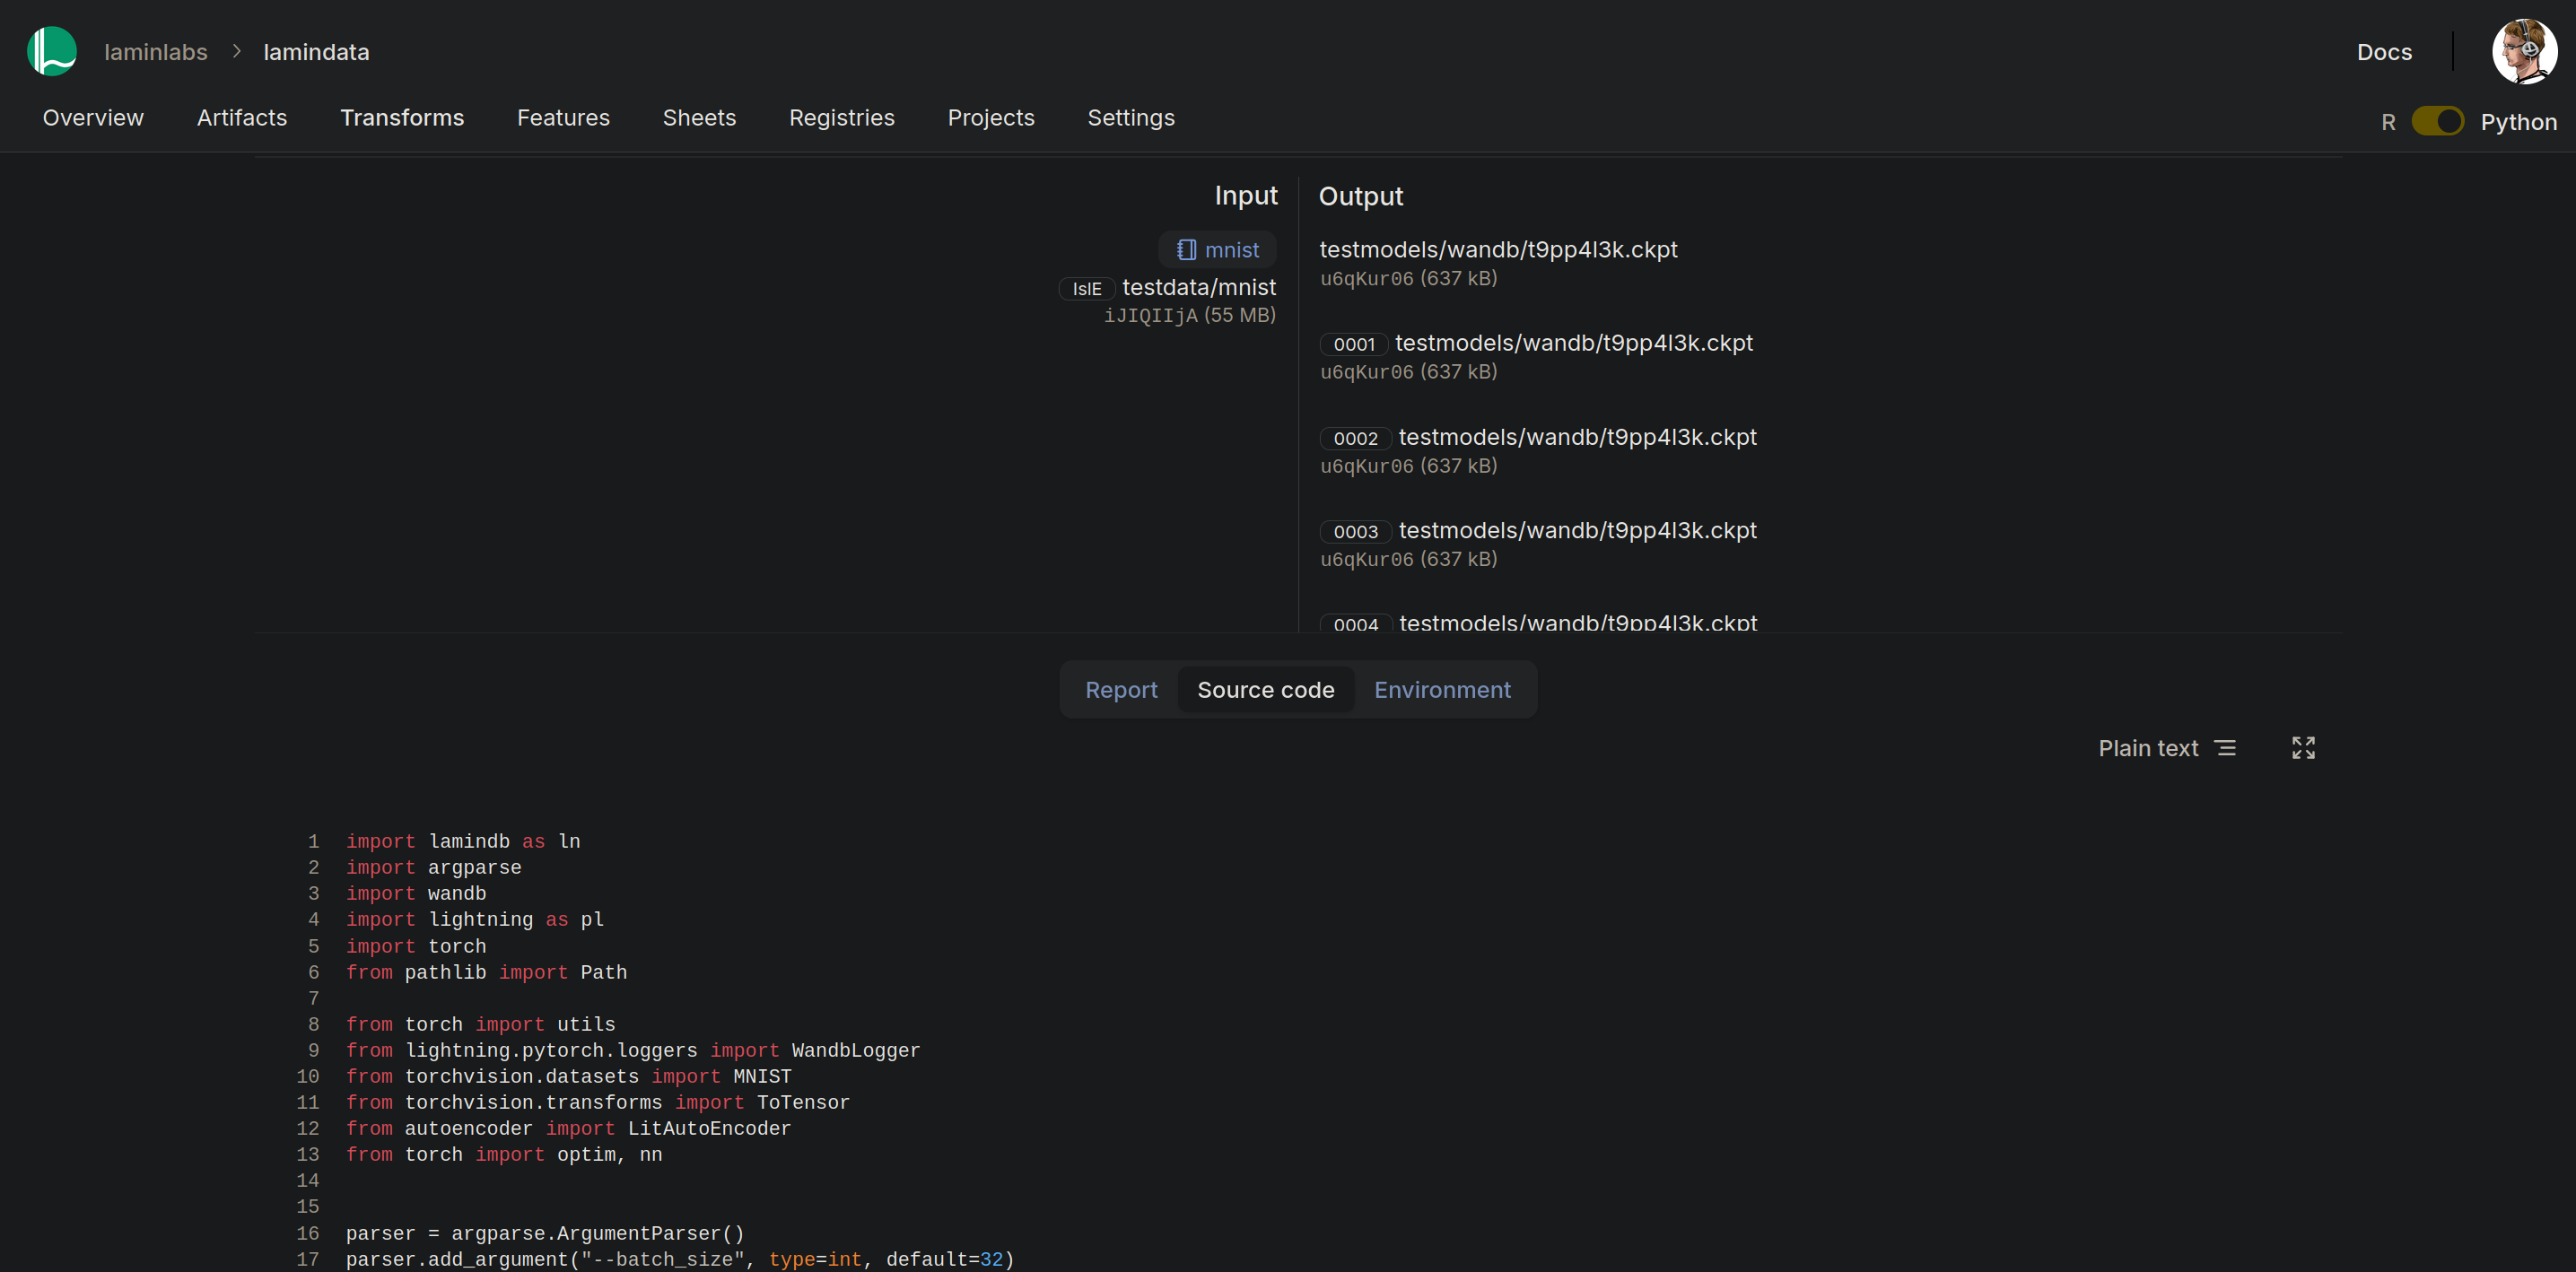
Task: Click the IsIE tag on input
Action: (1086, 289)
